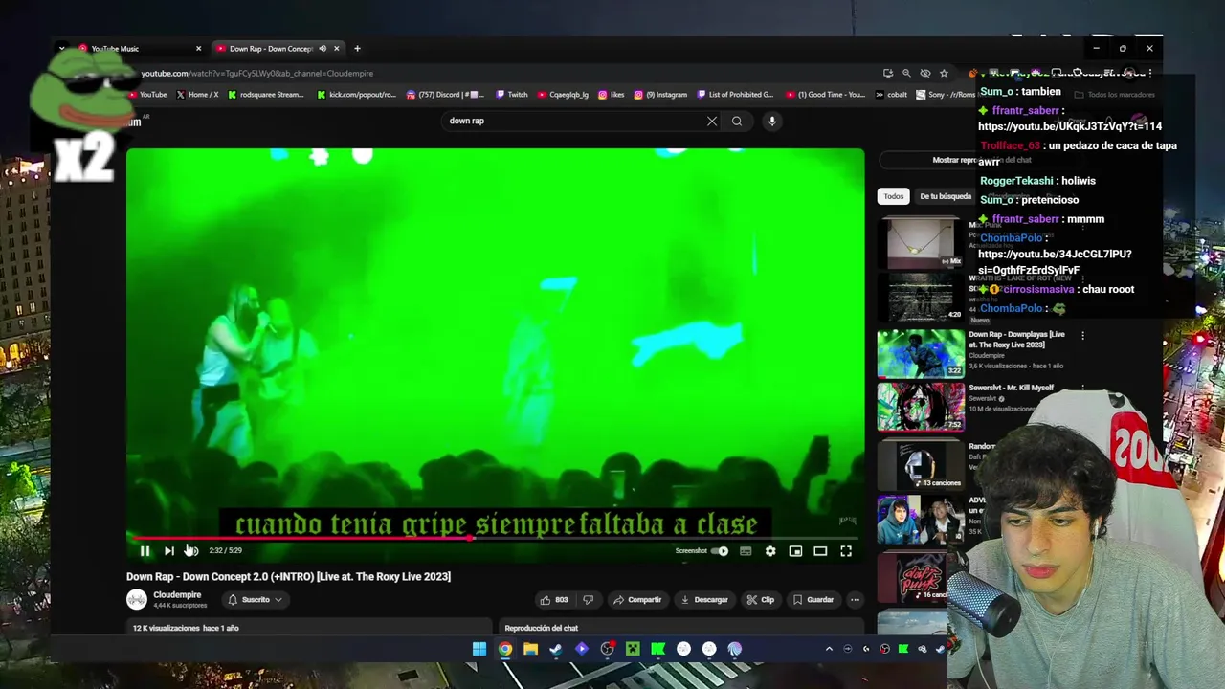Click the video title text
This screenshot has height=689, width=1225.
coord(288,576)
